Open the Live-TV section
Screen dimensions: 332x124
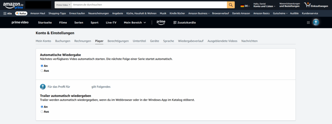[x=111, y=23]
